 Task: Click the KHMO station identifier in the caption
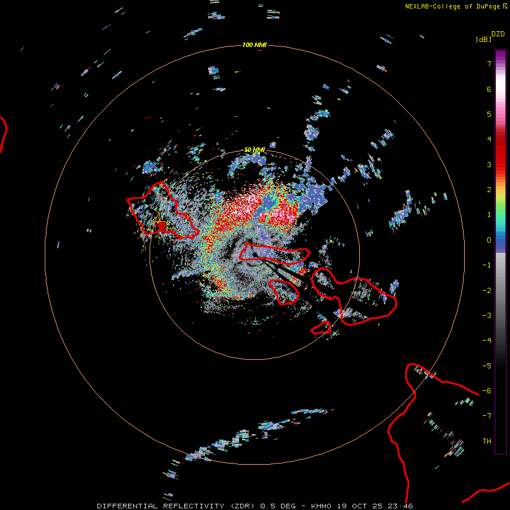point(322,506)
